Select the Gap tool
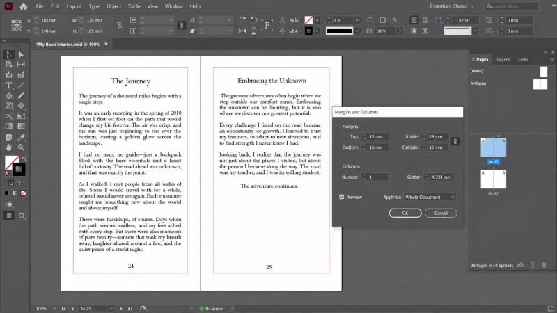This screenshot has width=557, height=313. [x=21, y=65]
